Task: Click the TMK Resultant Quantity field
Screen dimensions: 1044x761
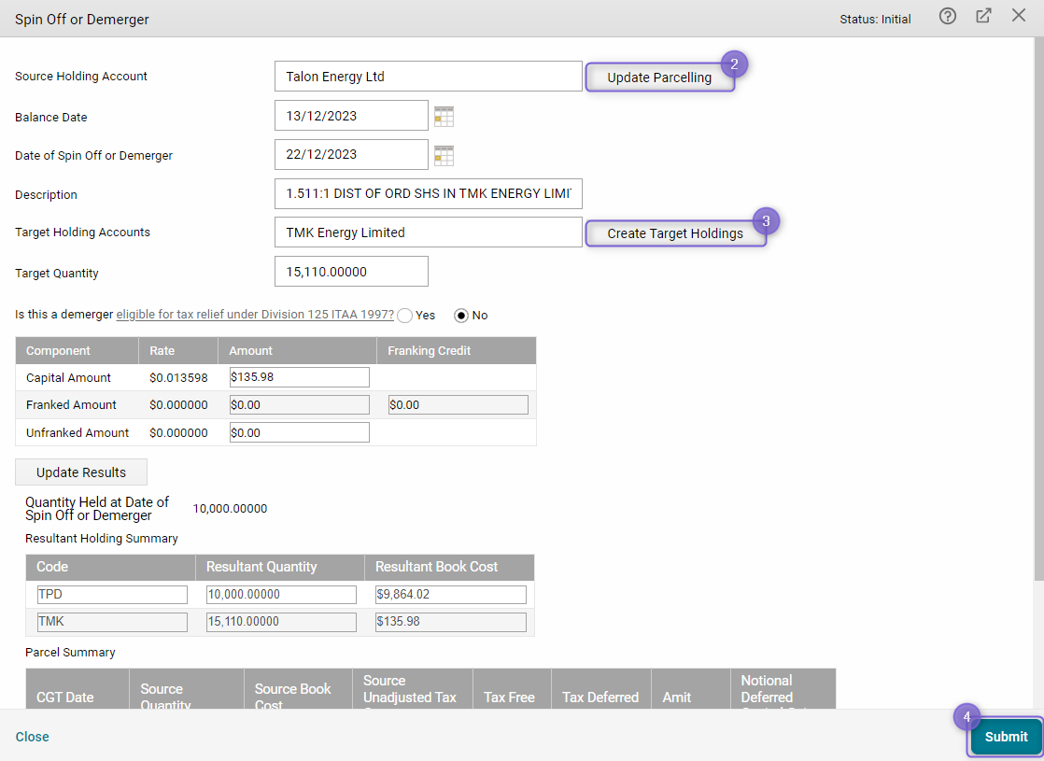Action: (281, 622)
